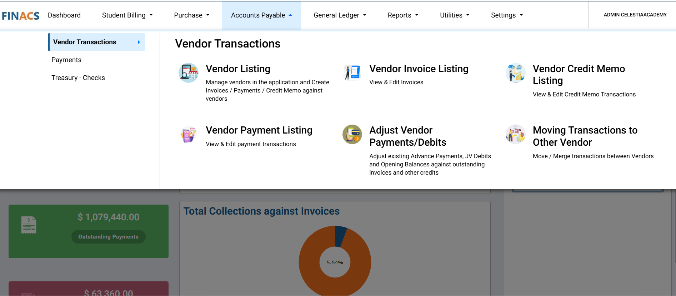The image size is (676, 296).
Task: Open the Moving Transactions to Other Vendor icon
Action: 516,134
